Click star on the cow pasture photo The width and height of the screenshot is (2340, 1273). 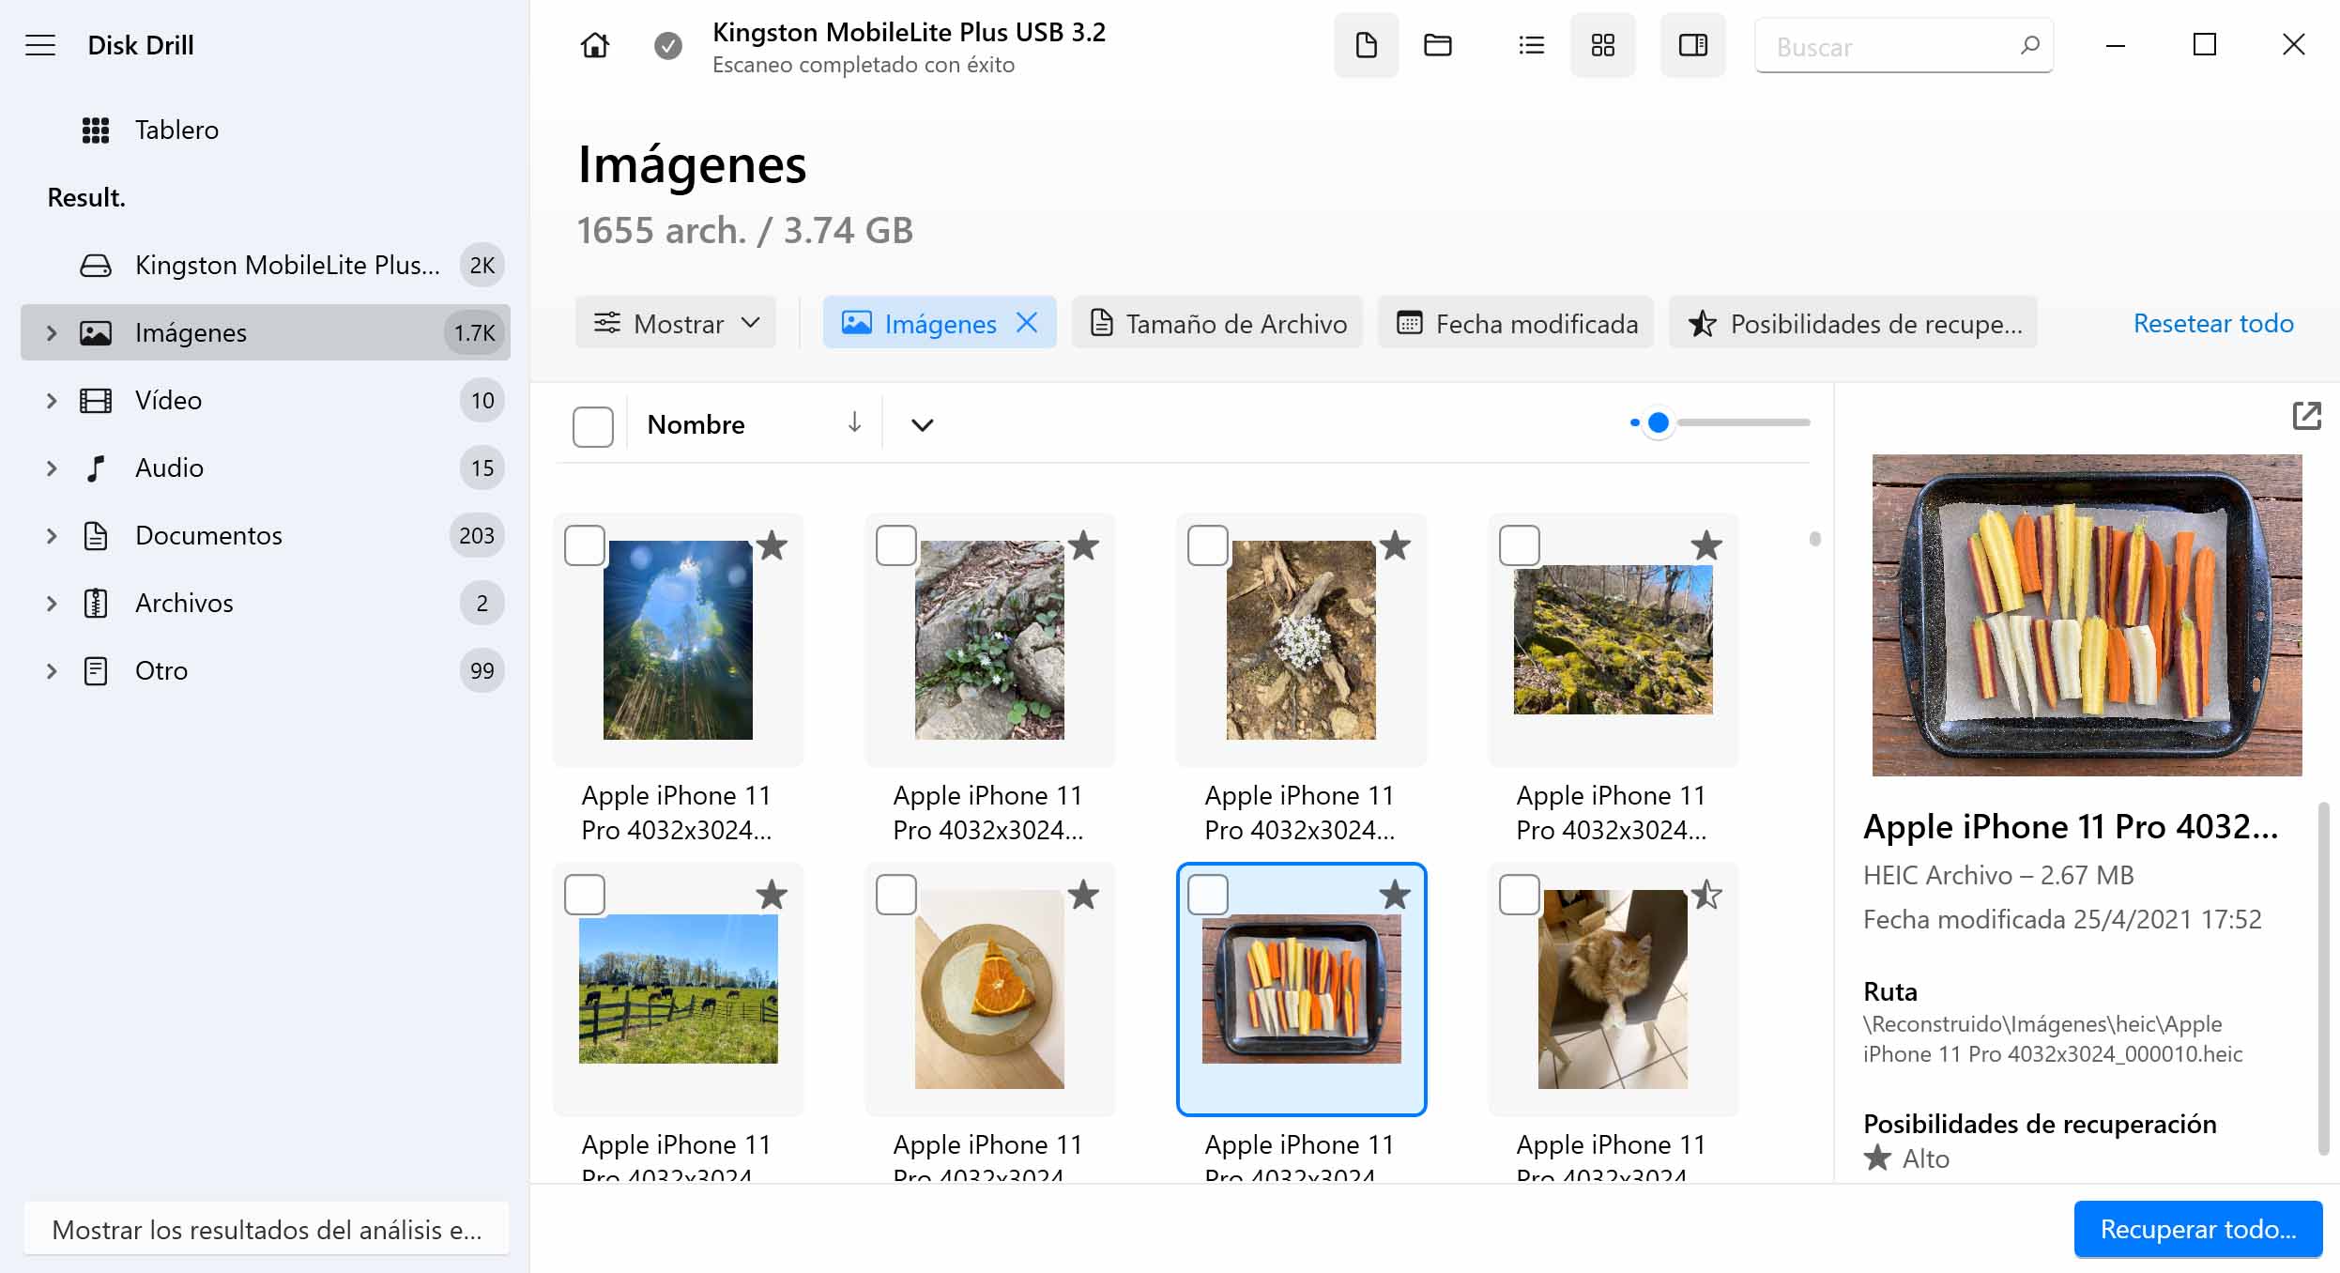point(772,895)
